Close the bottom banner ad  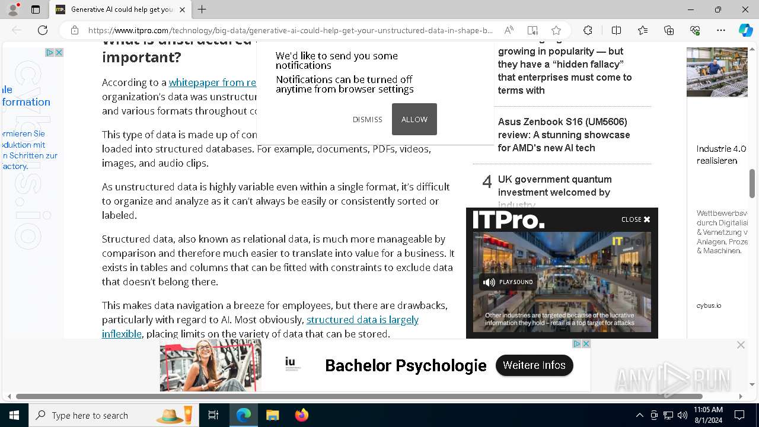(741, 345)
